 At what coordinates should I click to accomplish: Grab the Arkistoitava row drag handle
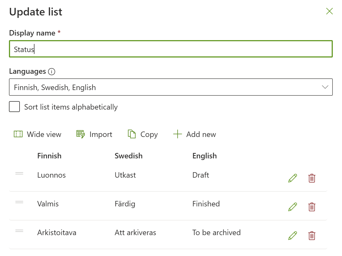[x=19, y=231]
